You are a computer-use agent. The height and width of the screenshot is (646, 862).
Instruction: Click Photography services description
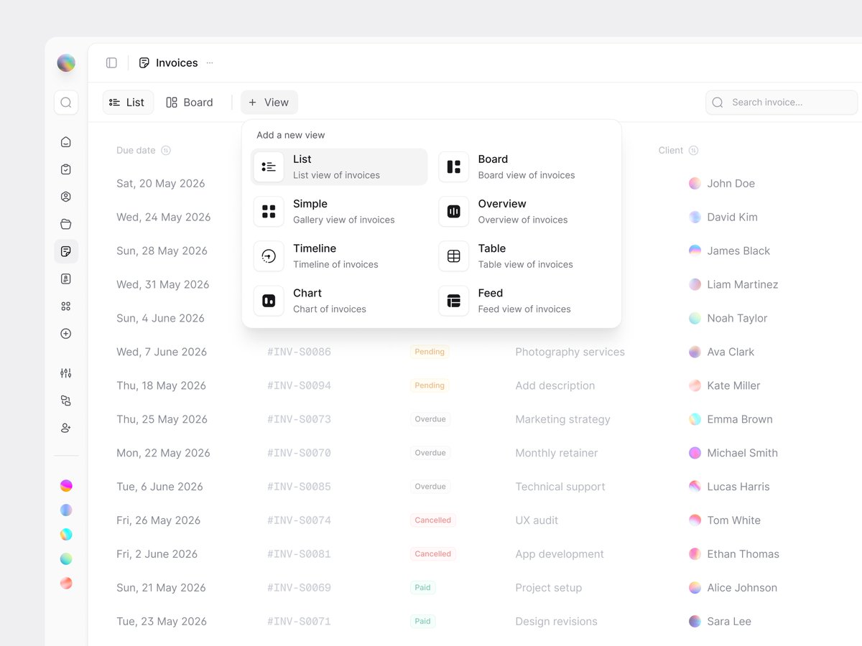coord(570,352)
